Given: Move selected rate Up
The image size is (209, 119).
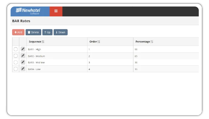Looking at the screenshot, I should 47,32.
